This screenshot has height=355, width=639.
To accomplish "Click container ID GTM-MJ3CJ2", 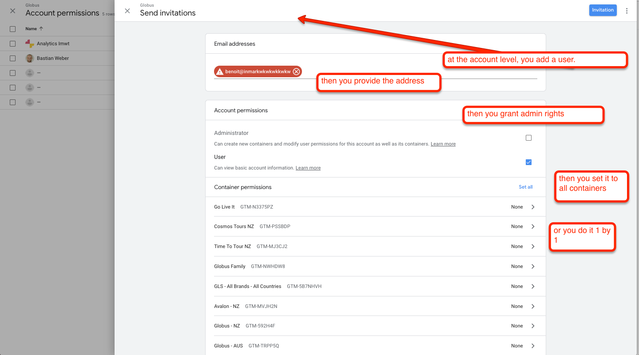I will pos(272,246).
